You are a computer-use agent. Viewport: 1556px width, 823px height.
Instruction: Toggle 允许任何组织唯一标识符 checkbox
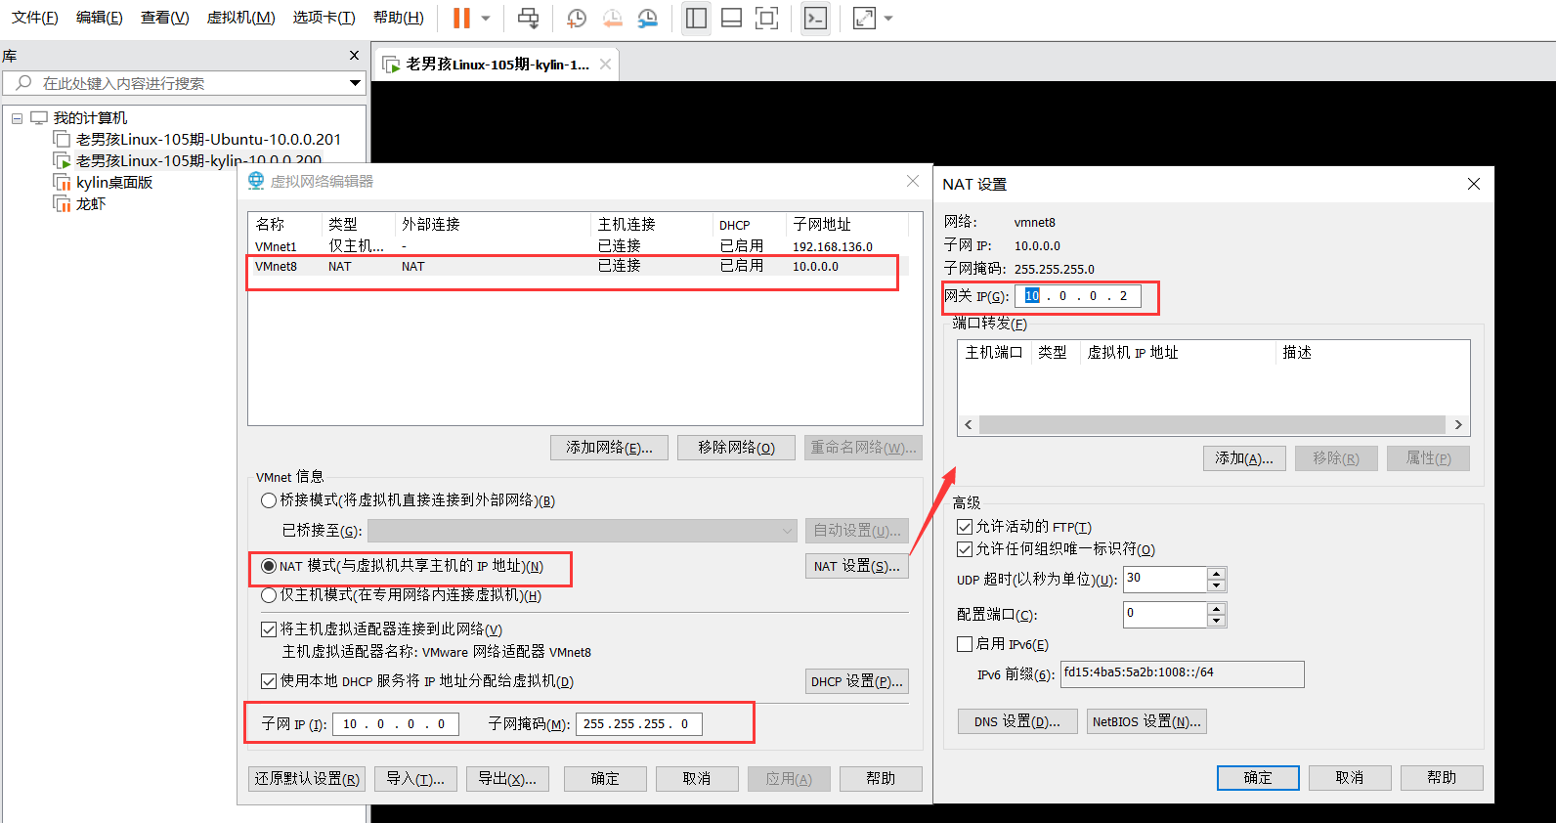965,549
